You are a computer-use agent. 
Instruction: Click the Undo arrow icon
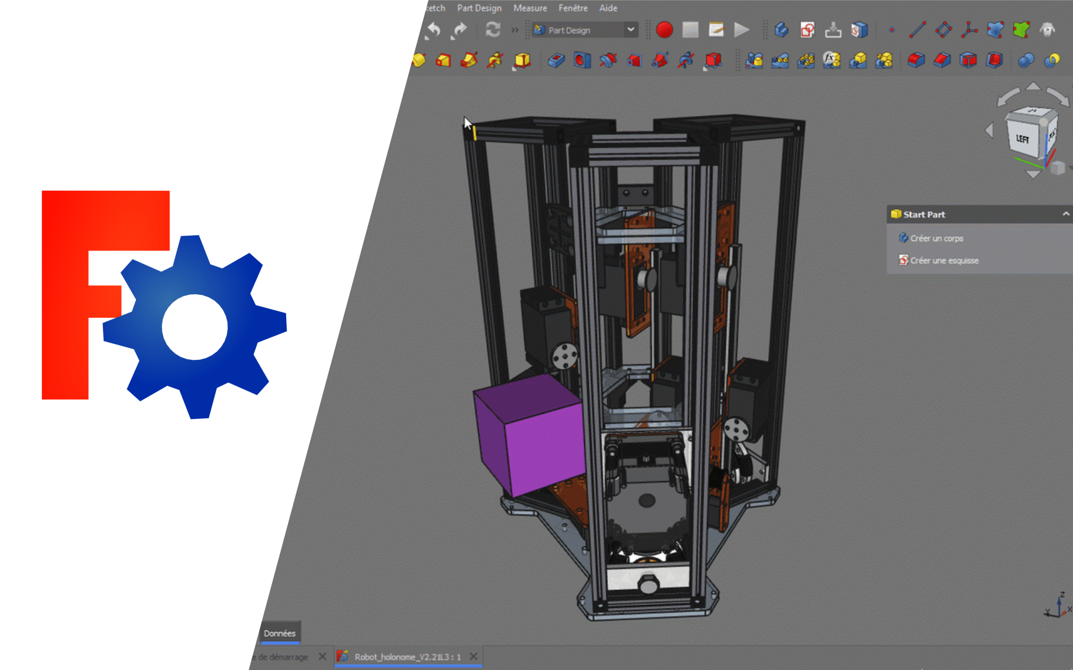(432, 30)
